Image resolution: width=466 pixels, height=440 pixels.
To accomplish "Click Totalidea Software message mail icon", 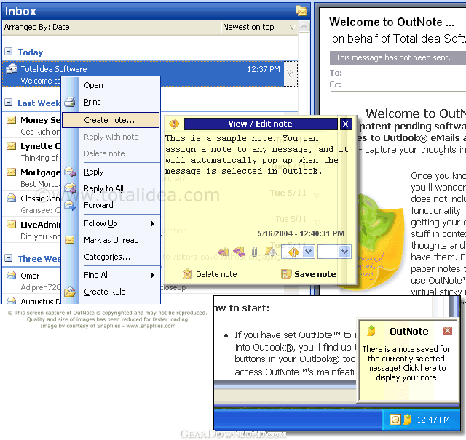I will tap(12, 69).
